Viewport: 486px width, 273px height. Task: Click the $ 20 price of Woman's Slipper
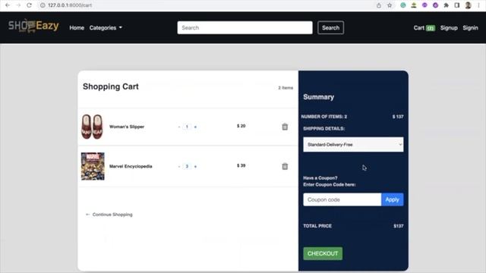tap(241, 126)
